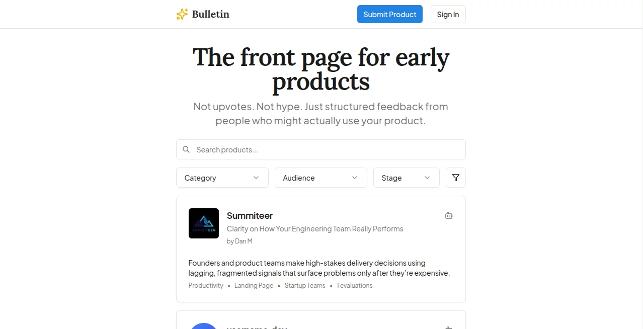Click the blue circular avatar on the second card

click(203, 326)
